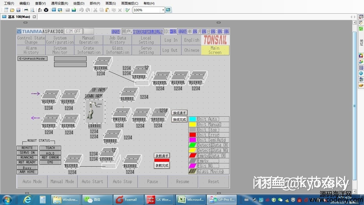Select the cyan Unit Auto color swatch
The width and height of the screenshot is (364, 205).
point(192,119)
